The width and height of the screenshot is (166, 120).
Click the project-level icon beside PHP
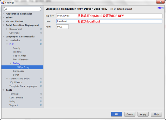click(41, 44)
